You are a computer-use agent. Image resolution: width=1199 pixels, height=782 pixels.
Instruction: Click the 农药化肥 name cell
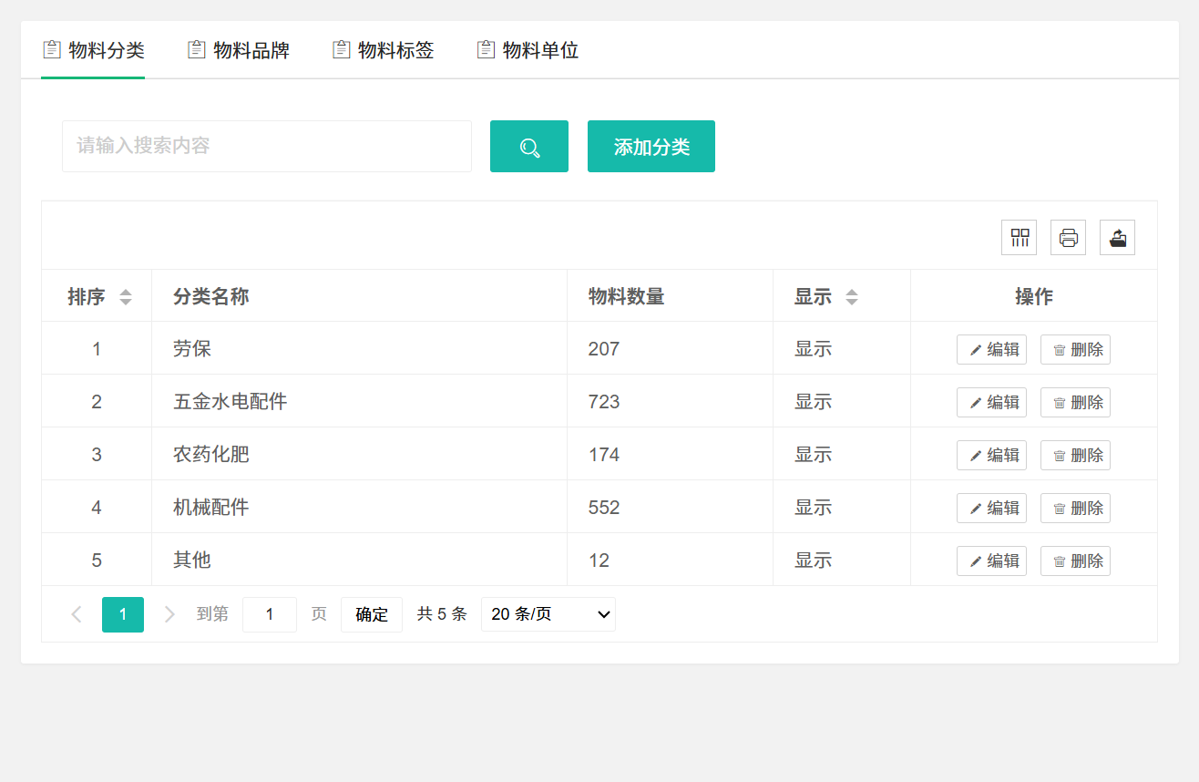tap(359, 454)
